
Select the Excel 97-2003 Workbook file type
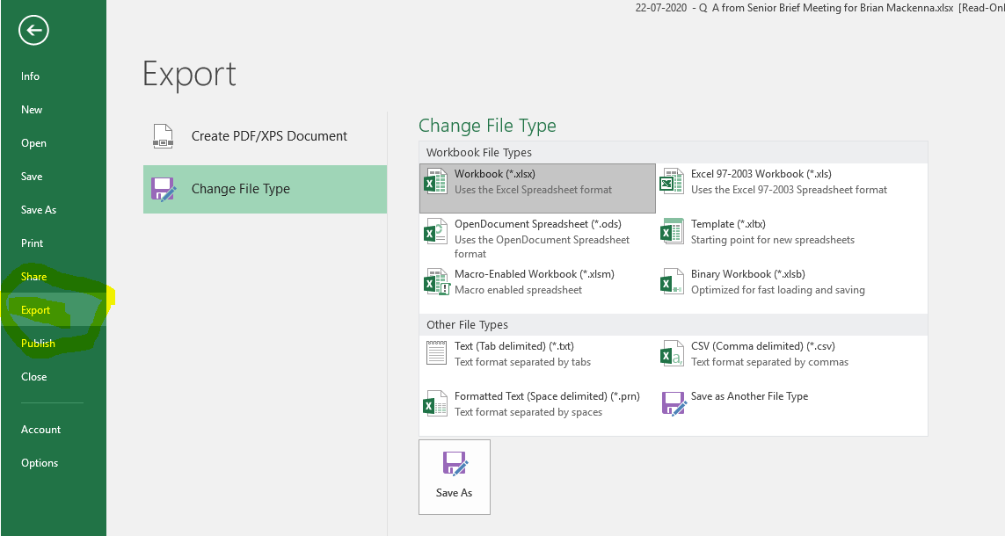pyautogui.click(x=672, y=181)
